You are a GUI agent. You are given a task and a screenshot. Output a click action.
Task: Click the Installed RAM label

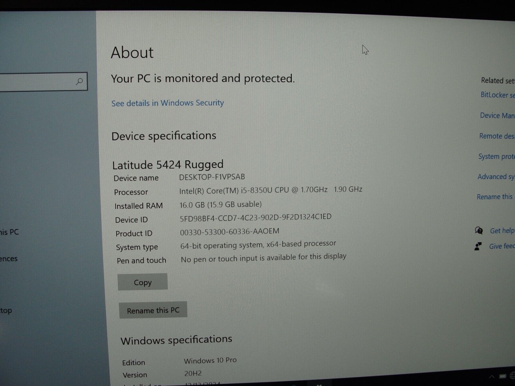[x=139, y=206]
